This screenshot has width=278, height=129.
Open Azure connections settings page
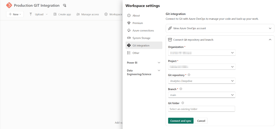(144, 31)
